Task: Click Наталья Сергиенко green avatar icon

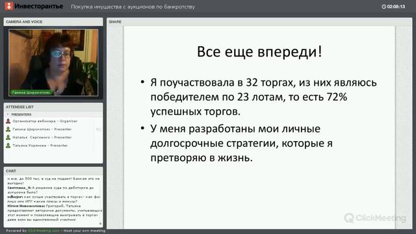Action: click(x=8, y=137)
